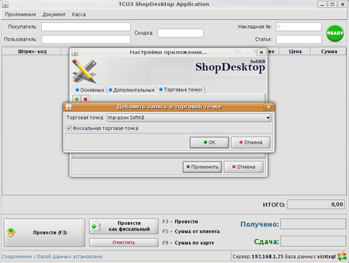Viewport: 349px width, 263px height.
Task: Open the Касса menu
Action: coord(79,15)
